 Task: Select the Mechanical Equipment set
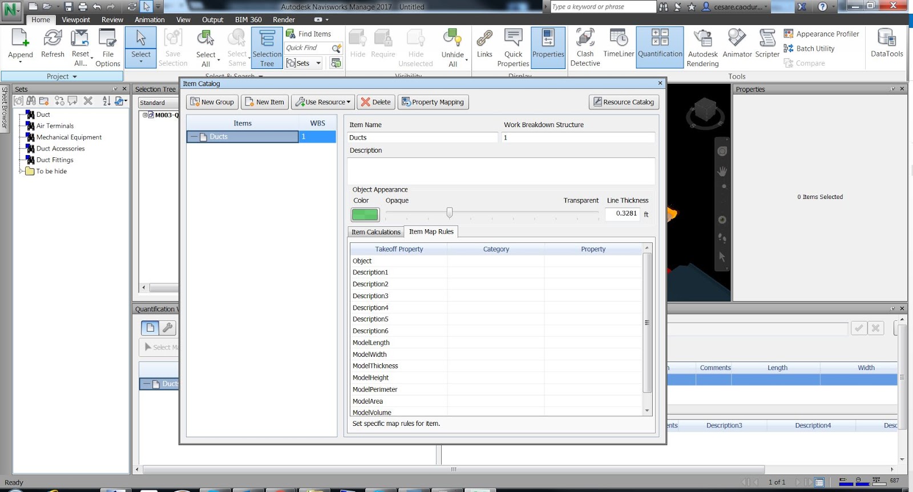(x=69, y=137)
